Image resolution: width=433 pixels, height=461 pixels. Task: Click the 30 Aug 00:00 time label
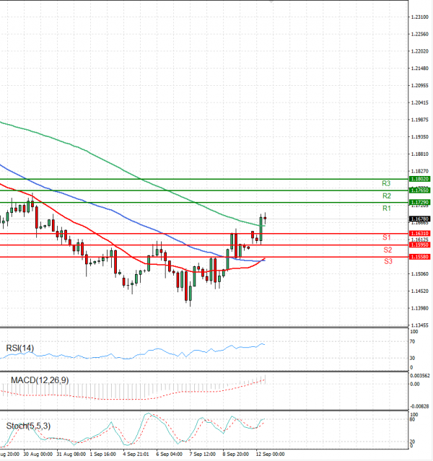38,454
